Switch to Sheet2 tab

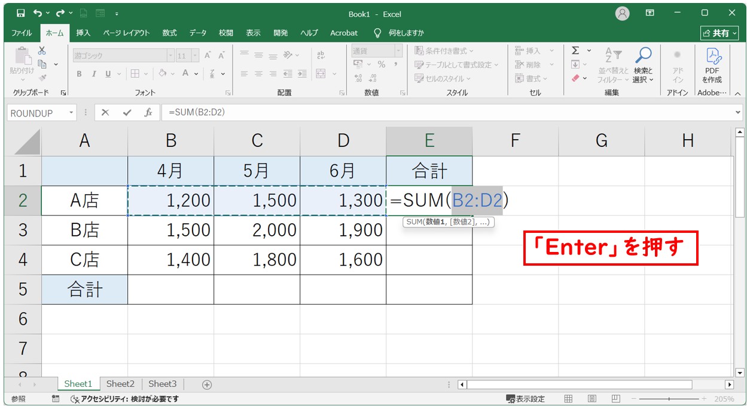[x=120, y=384]
